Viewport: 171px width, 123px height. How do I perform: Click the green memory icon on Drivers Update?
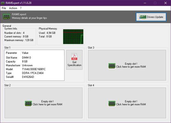143,17
